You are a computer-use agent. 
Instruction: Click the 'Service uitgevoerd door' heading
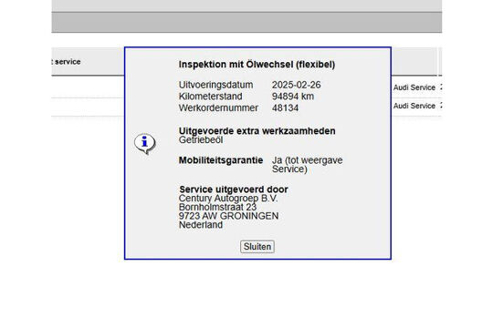pyautogui.click(x=234, y=190)
